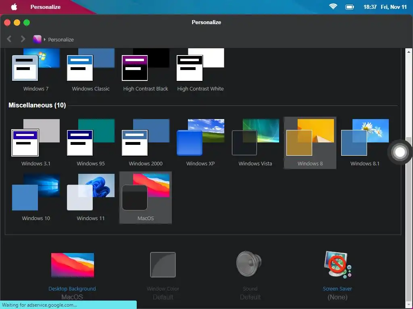Click the Window Color label
The image size is (413, 309).
pyautogui.click(x=163, y=288)
